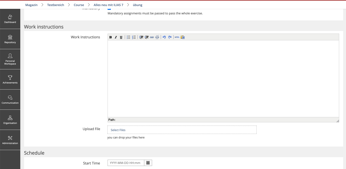
Task: Apply italic formatting in Work Instructions
Action: (x=116, y=37)
